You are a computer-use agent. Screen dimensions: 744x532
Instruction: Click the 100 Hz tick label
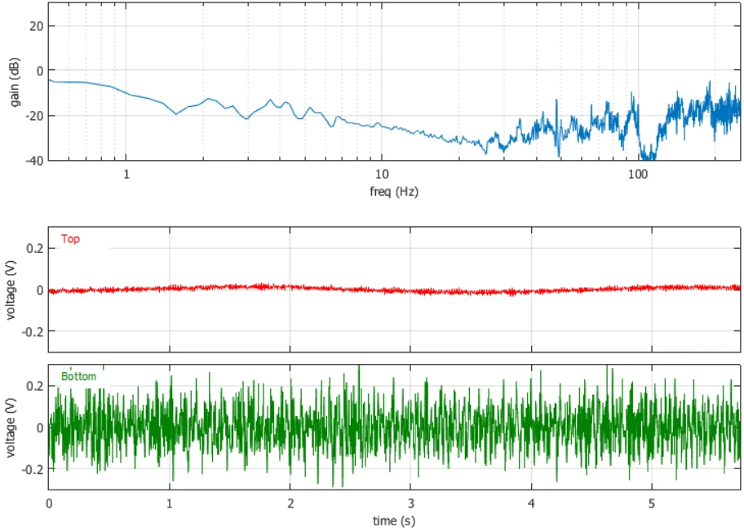(638, 174)
